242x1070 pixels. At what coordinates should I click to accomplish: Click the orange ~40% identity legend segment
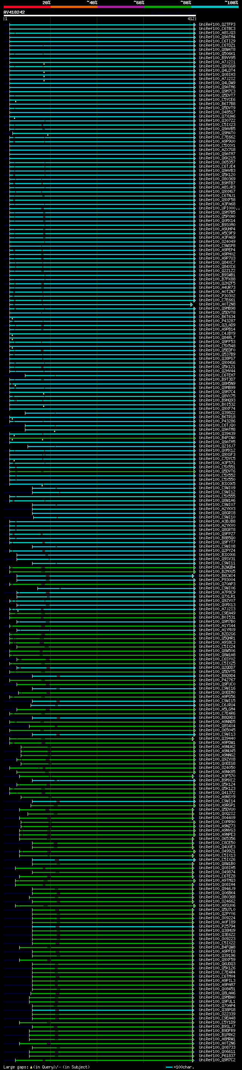[x=74, y=7]
